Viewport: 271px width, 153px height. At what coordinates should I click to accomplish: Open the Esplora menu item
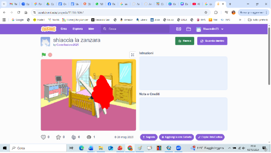tap(78, 29)
